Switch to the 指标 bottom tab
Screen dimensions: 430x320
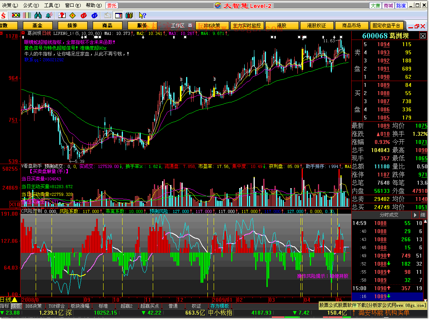[x=5, y=306]
